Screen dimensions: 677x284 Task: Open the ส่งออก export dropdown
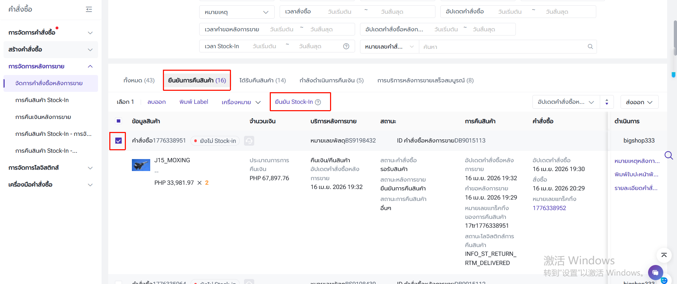639,102
